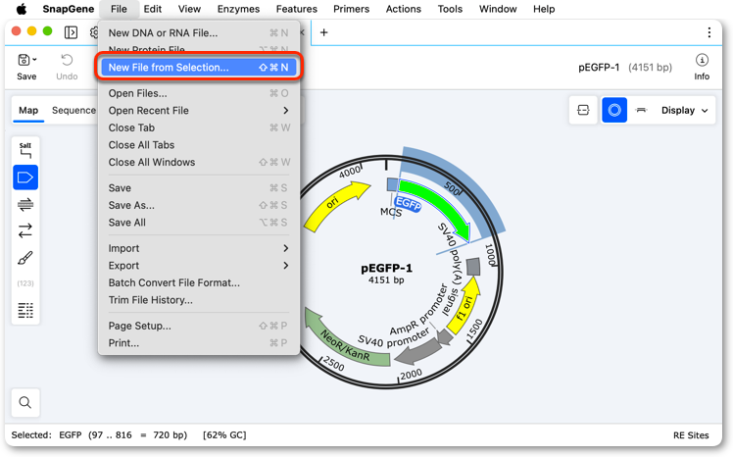Choose Page Setup menu entry
This screenshot has height=457, width=733.
click(199, 326)
